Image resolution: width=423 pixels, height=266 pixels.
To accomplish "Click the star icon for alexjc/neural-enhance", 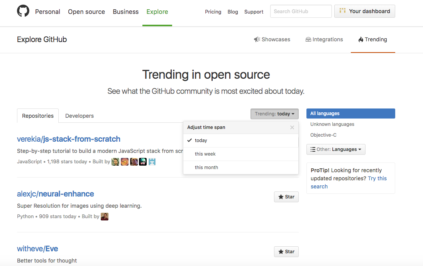I will pyautogui.click(x=281, y=197).
